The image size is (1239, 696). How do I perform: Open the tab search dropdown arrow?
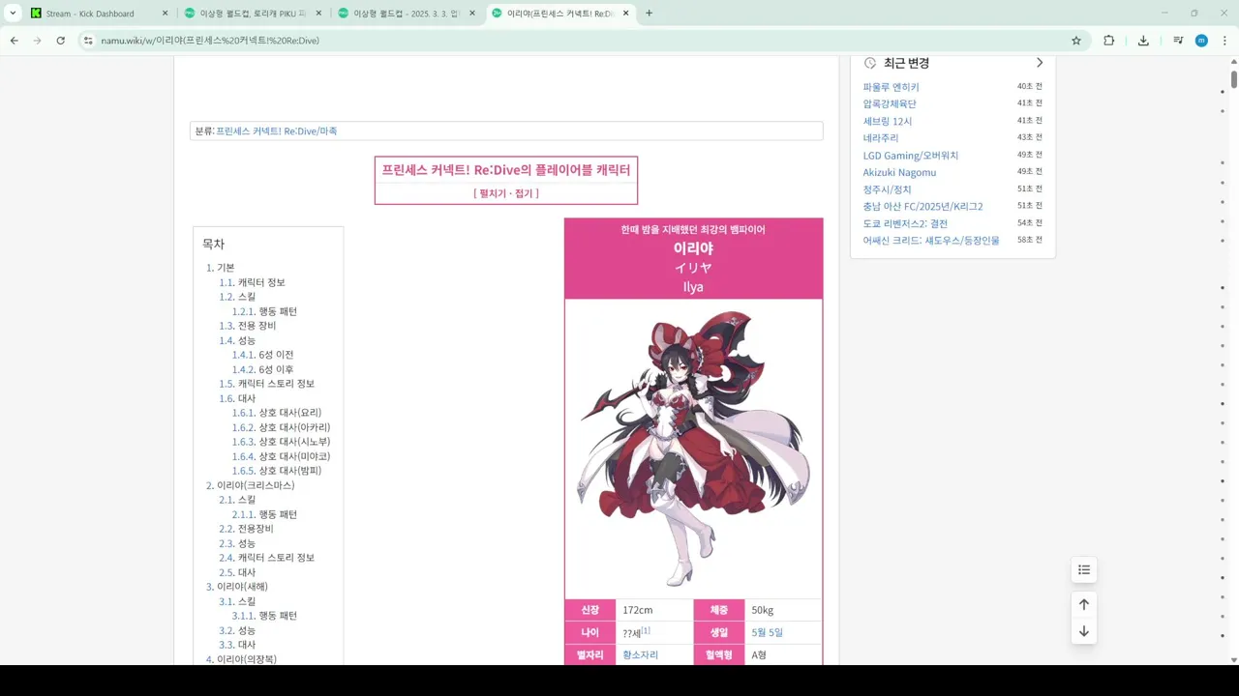coord(13,14)
